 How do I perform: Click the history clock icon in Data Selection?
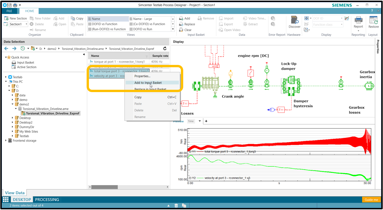tap(23, 49)
